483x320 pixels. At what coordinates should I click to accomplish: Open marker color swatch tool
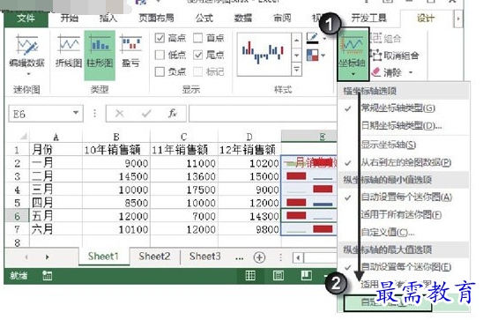point(312,56)
